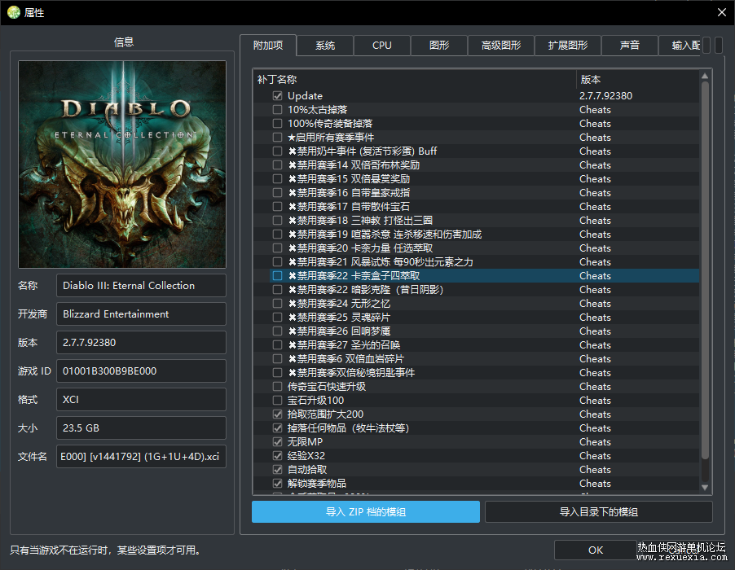The image size is (735, 570).
Task: Check 禁用赛季18 三神教 打怪出三圈
Action: pyautogui.click(x=278, y=220)
